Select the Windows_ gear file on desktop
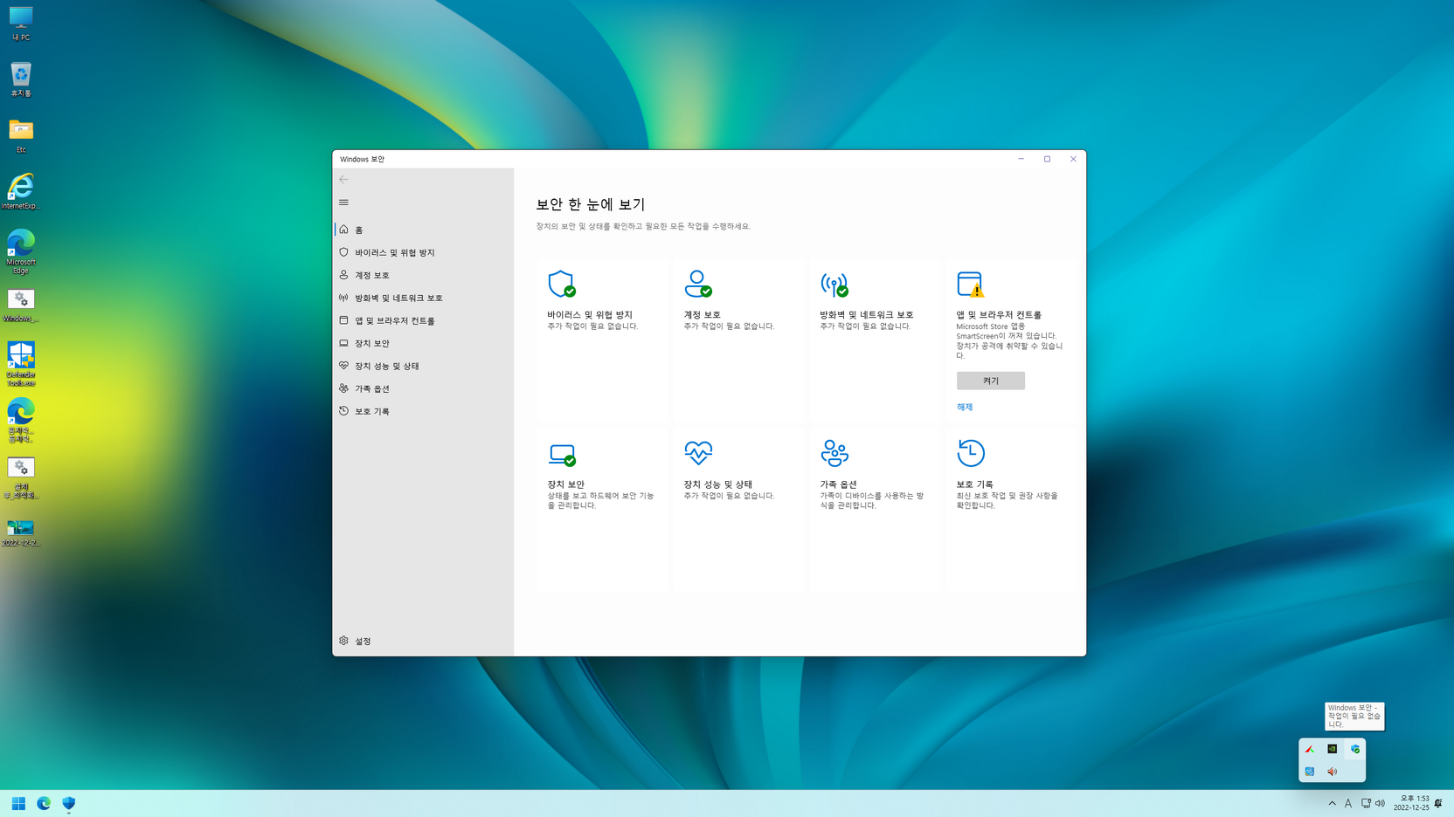Image resolution: width=1454 pixels, height=817 pixels. [x=21, y=306]
